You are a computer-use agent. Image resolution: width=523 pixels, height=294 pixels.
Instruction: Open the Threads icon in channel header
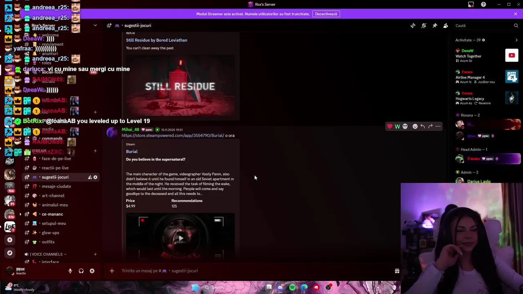[413, 25]
